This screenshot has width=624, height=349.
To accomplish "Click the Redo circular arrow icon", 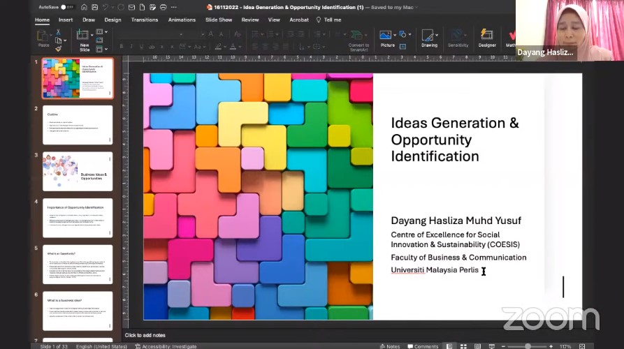I will click(x=121, y=7).
